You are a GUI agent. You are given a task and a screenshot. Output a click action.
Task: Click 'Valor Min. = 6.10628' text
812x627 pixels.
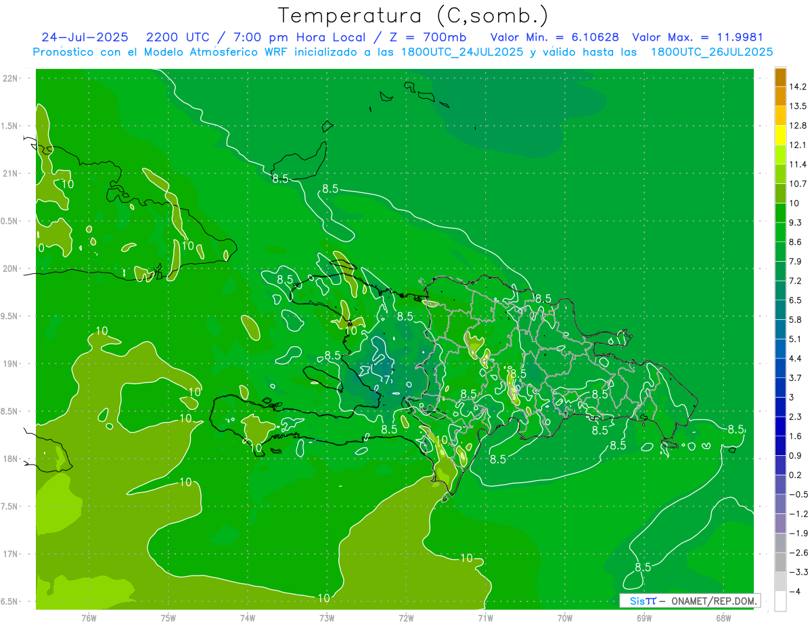554,37
